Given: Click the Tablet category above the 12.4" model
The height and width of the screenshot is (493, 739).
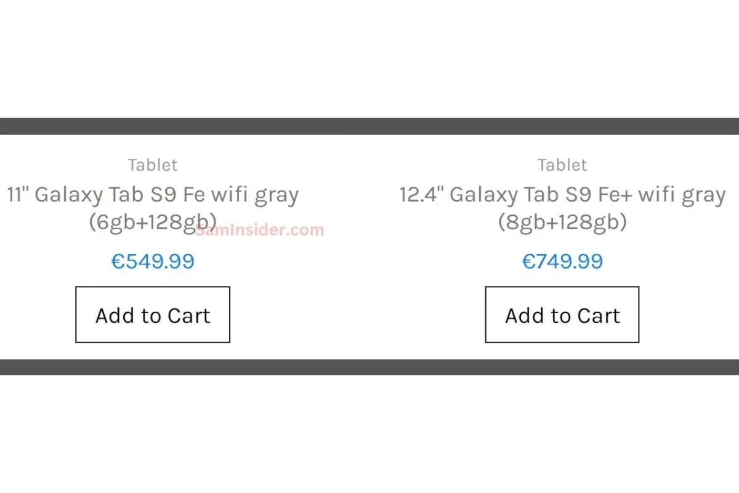Looking at the screenshot, I should 562,165.
